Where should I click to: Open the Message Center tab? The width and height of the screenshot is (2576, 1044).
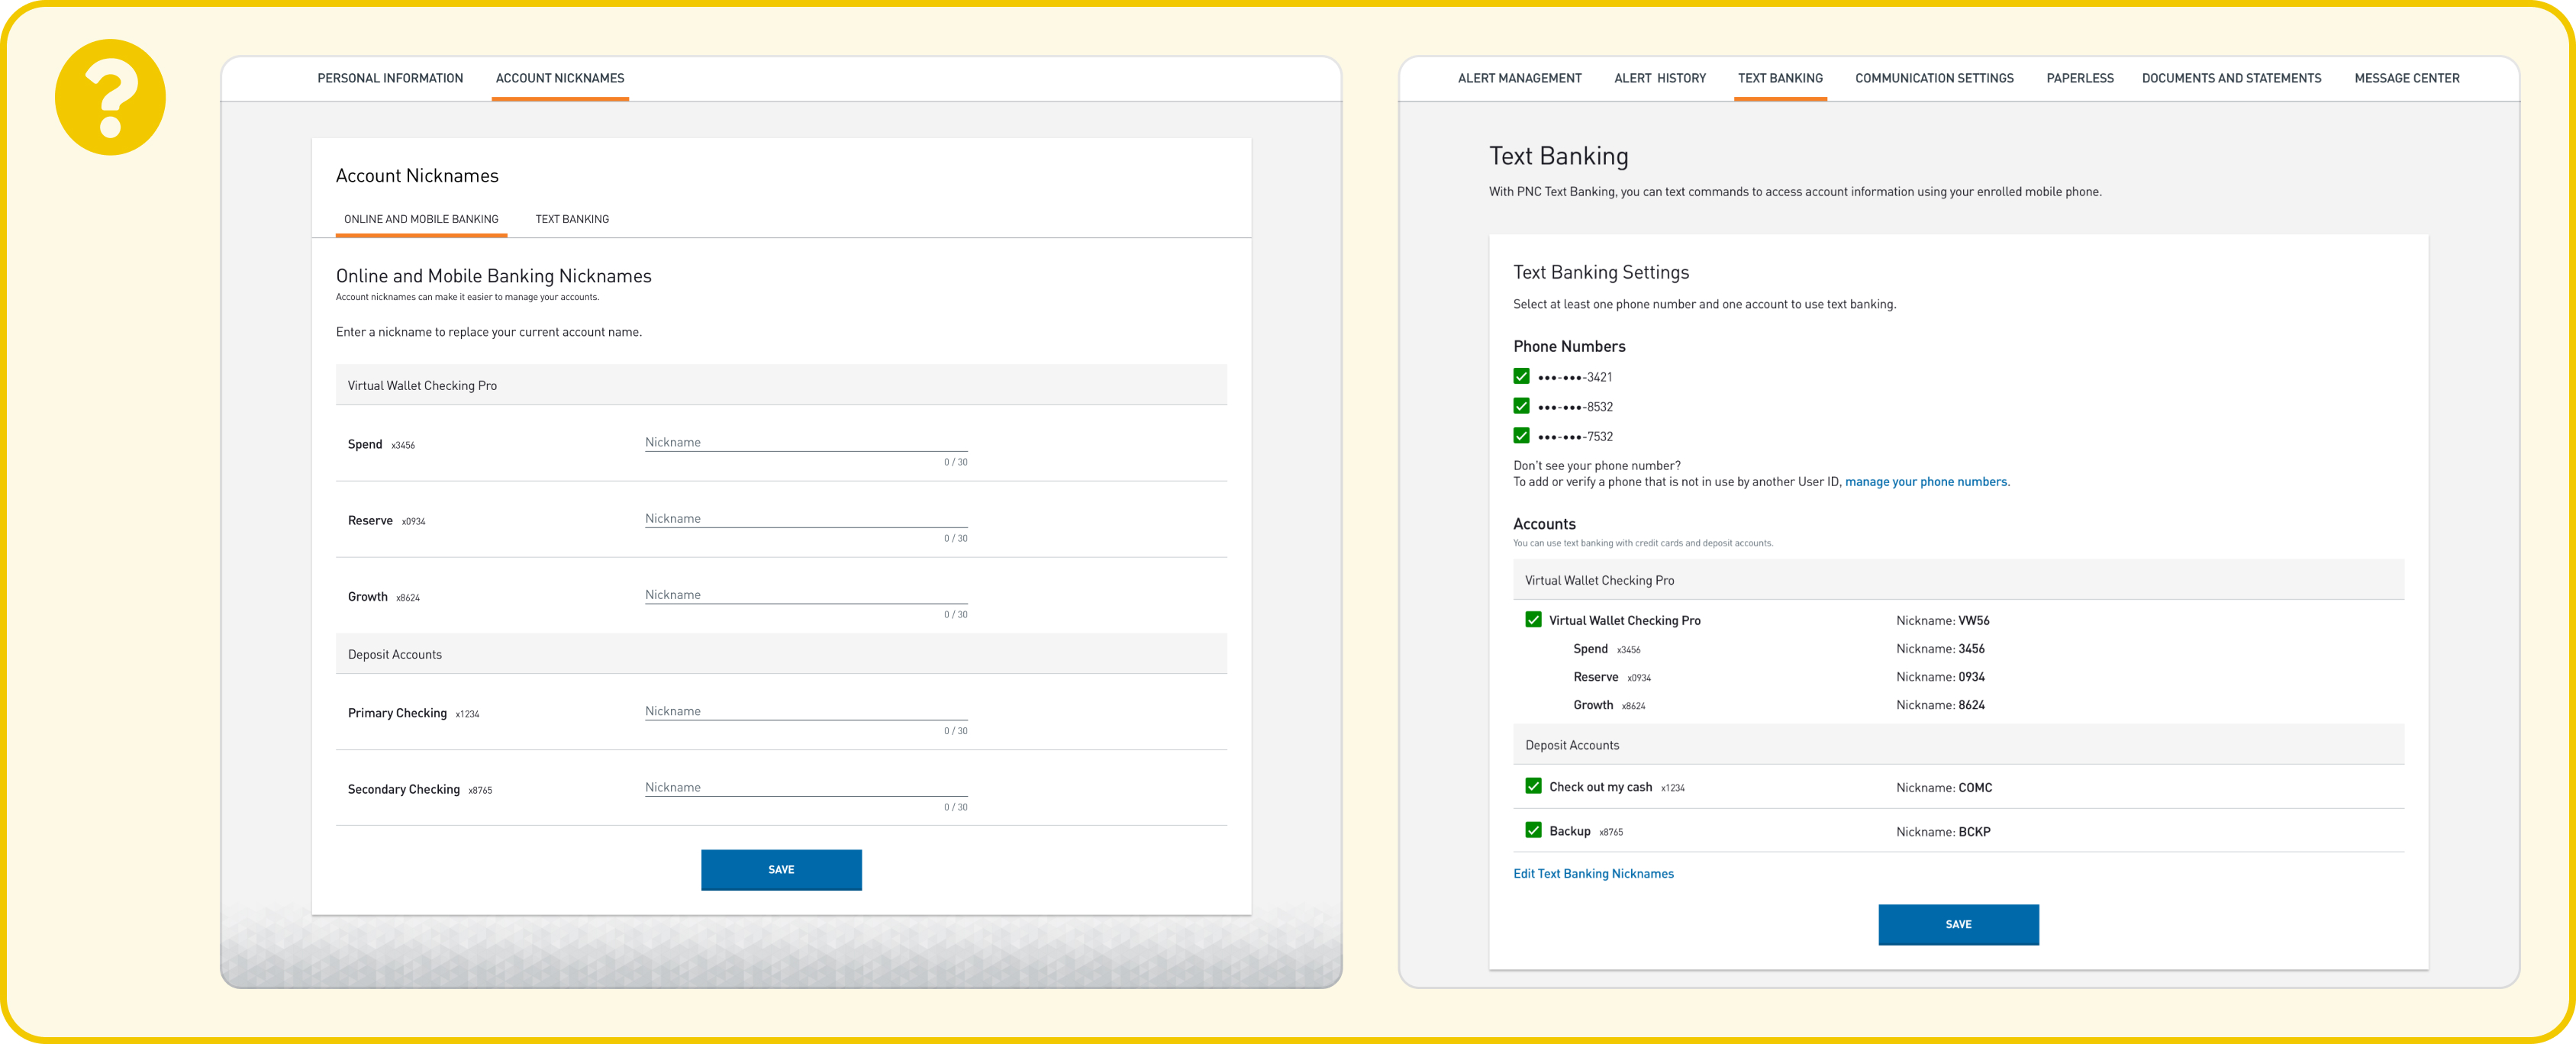coord(2406,78)
